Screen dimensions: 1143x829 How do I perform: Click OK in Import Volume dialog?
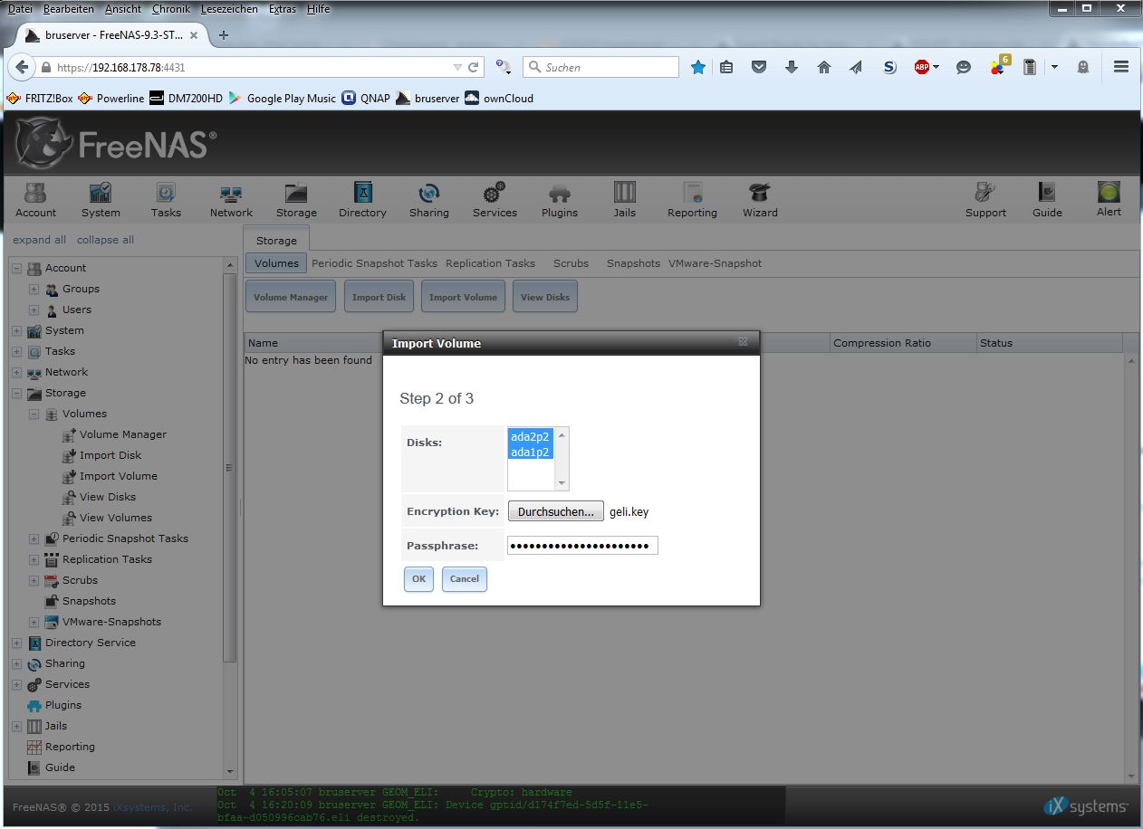[x=418, y=579]
